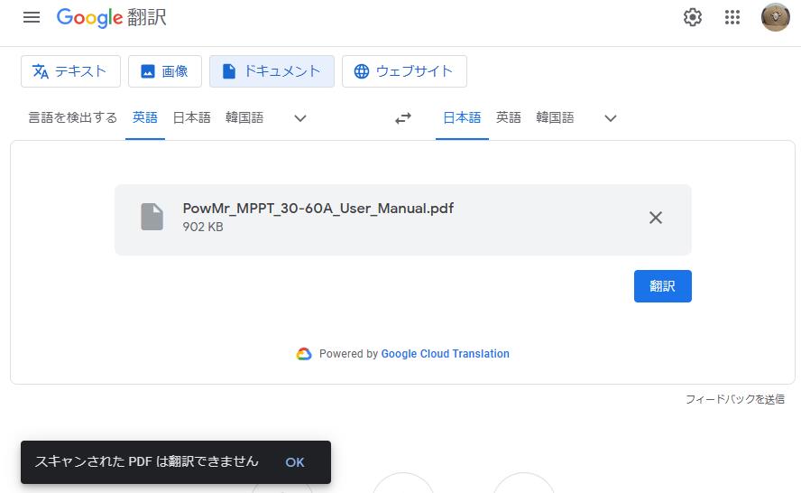Switch to 画像 translation mode
Viewport: 801px width, 493px height.
point(164,71)
